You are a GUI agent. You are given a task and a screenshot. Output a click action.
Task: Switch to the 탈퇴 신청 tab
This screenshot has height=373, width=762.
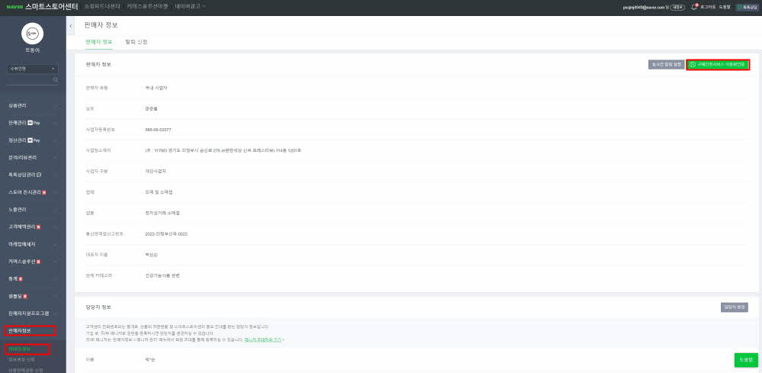click(136, 41)
